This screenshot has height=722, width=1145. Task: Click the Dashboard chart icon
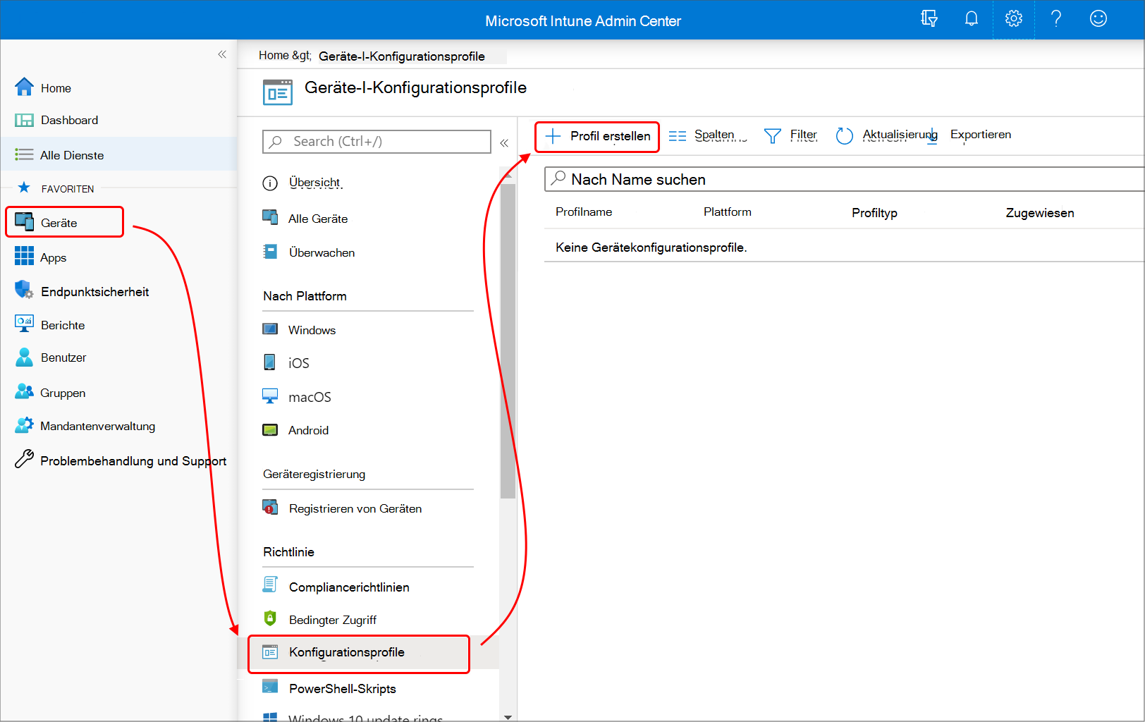point(24,120)
